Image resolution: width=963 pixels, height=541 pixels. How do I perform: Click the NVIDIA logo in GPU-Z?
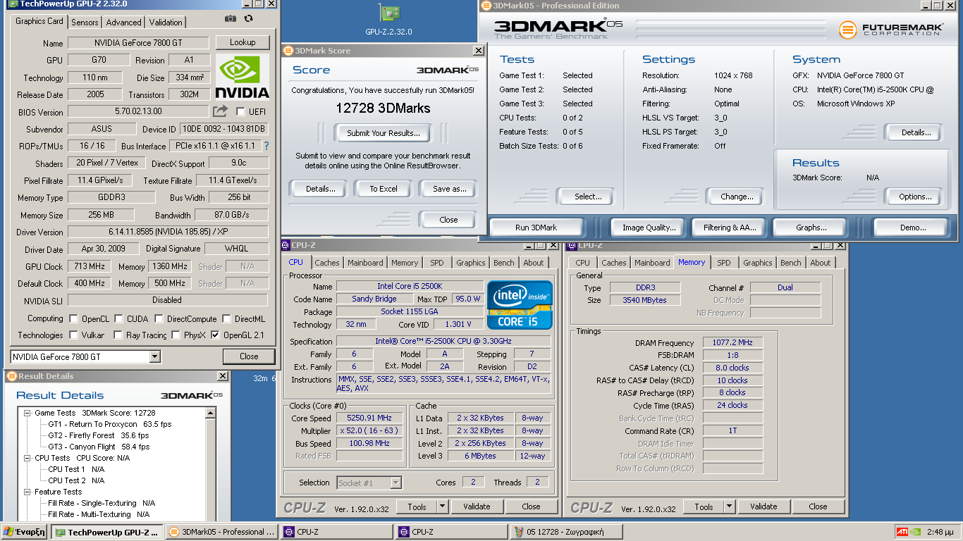coord(242,77)
